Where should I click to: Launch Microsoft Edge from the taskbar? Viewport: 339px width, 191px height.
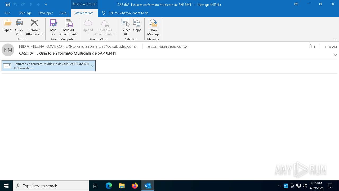point(109,186)
